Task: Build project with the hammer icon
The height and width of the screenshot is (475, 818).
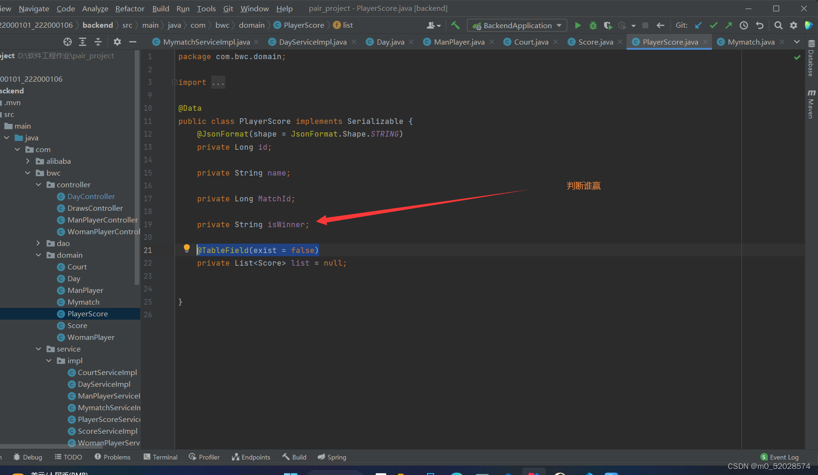Action: [x=455, y=25]
